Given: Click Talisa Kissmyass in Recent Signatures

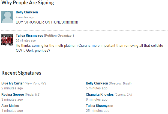Looking at the screenshot, I should click(x=99, y=106).
